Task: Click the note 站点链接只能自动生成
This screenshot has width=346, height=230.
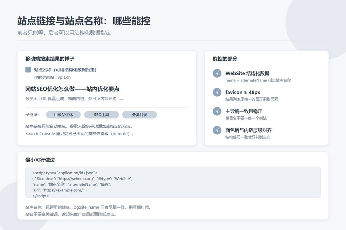Action: (x=79, y=126)
